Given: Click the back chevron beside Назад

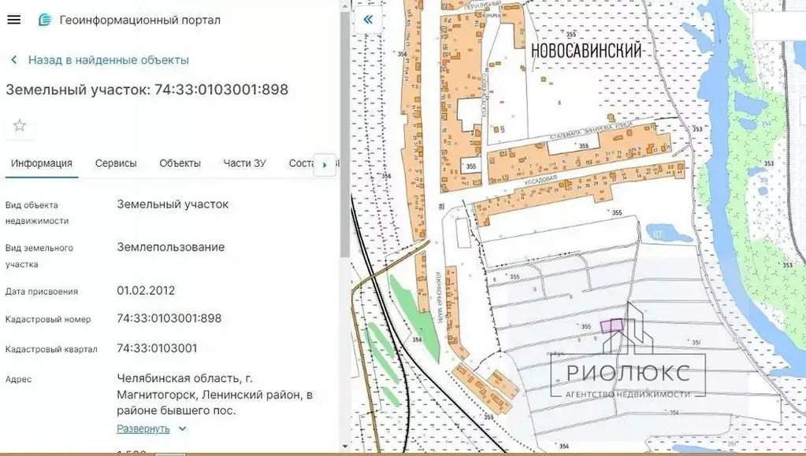Looking at the screenshot, I should click(x=13, y=59).
